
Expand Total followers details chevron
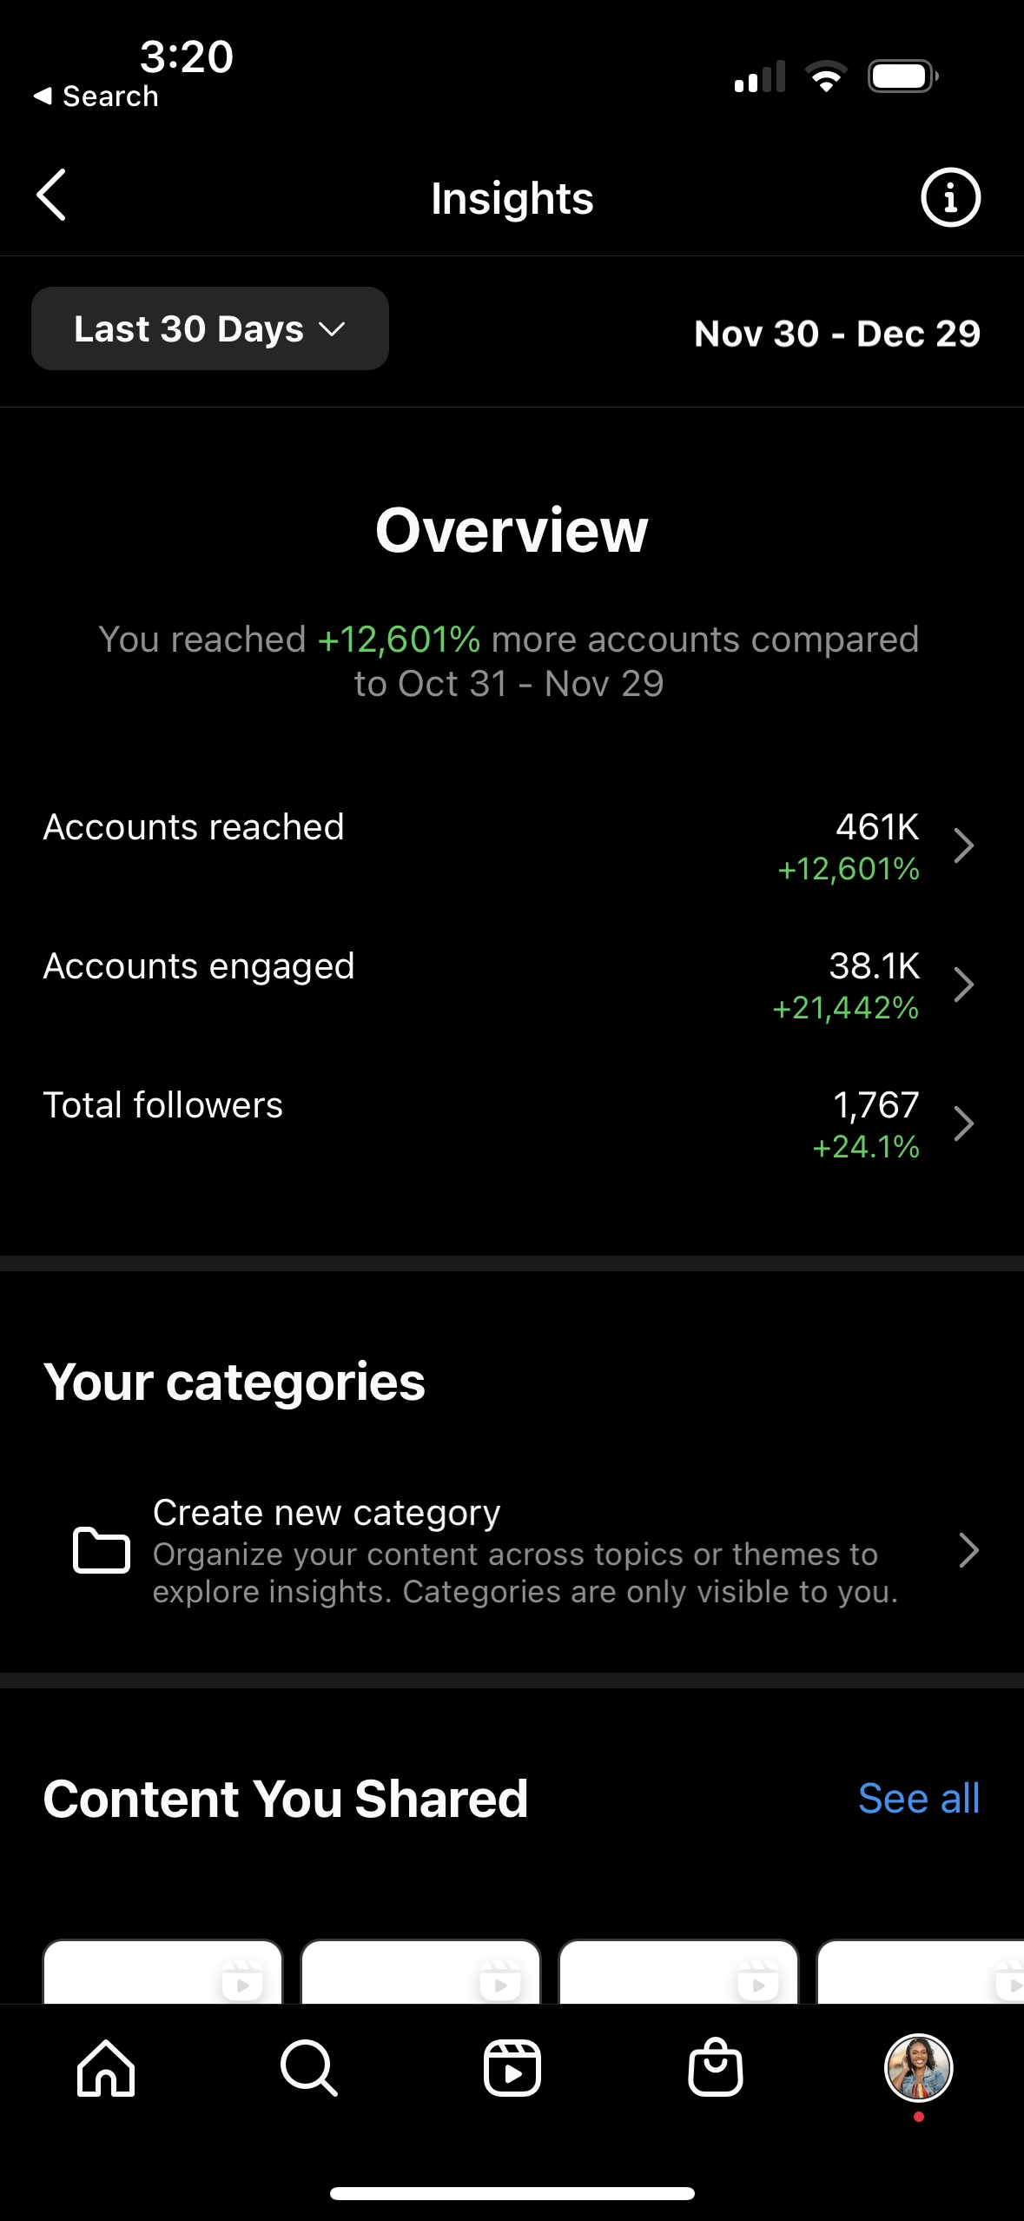tap(963, 1124)
